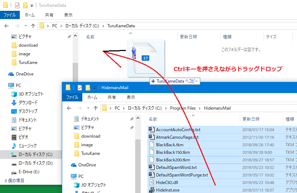Image resolution: width=297 pixels, height=193 pixels.
Task: Open quick access toolbar dropdown in the HidemaruMail title bar
Action: [x=94, y=88]
